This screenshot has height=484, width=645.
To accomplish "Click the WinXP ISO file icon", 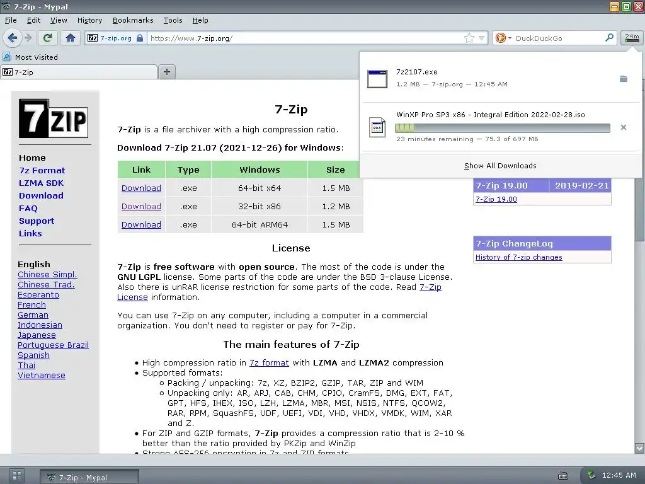I will [x=377, y=127].
